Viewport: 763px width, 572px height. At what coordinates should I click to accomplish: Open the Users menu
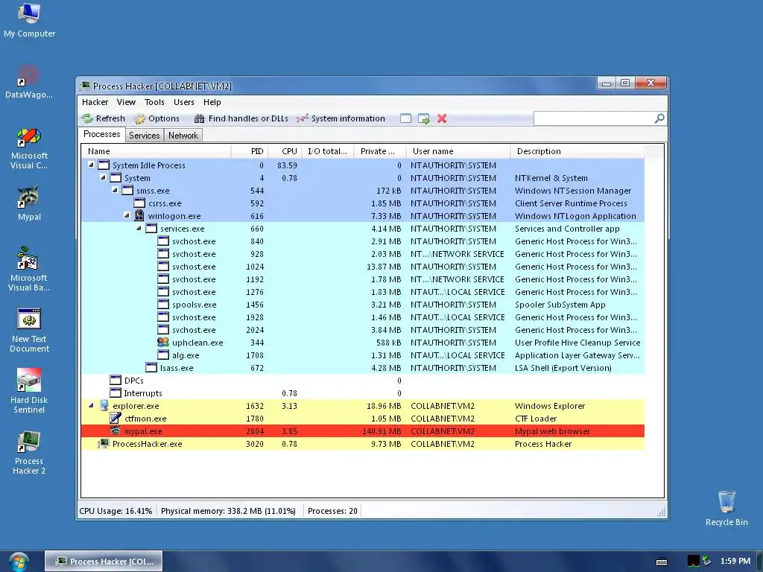click(x=184, y=102)
